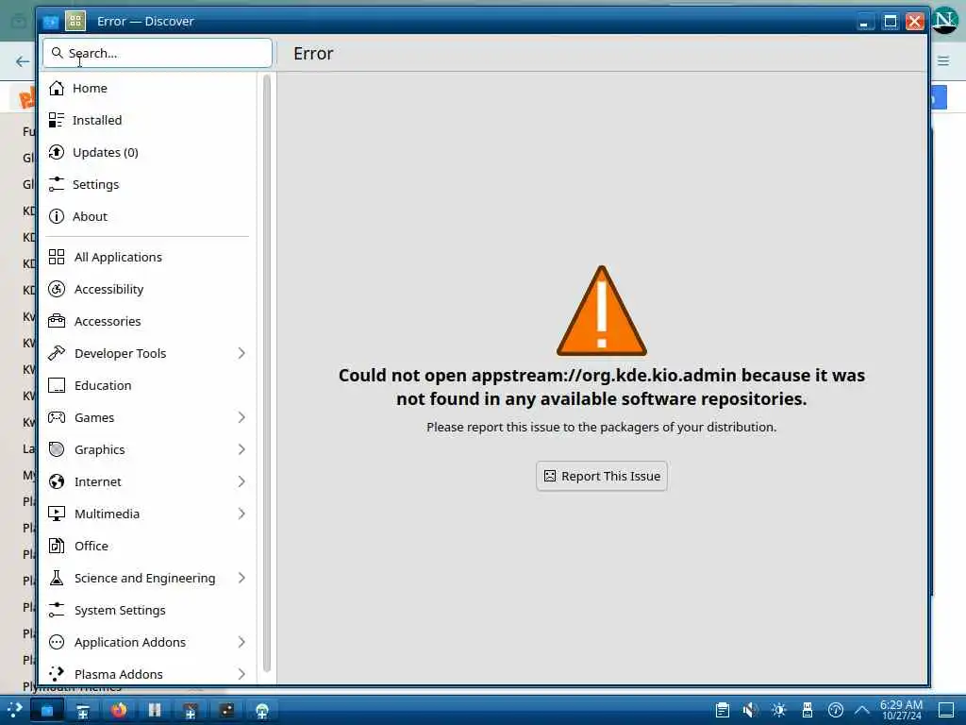Show hidden system tray icons arrow

pyautogui.click(x=862, y=710)
